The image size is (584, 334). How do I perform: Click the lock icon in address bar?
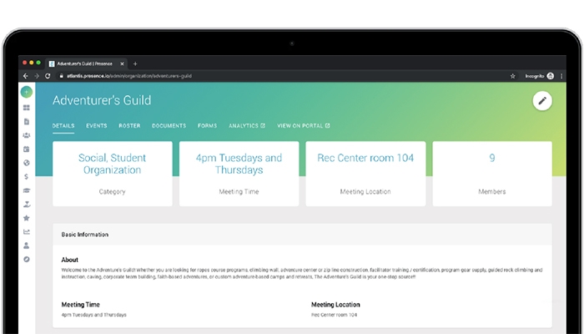point(61,76)
